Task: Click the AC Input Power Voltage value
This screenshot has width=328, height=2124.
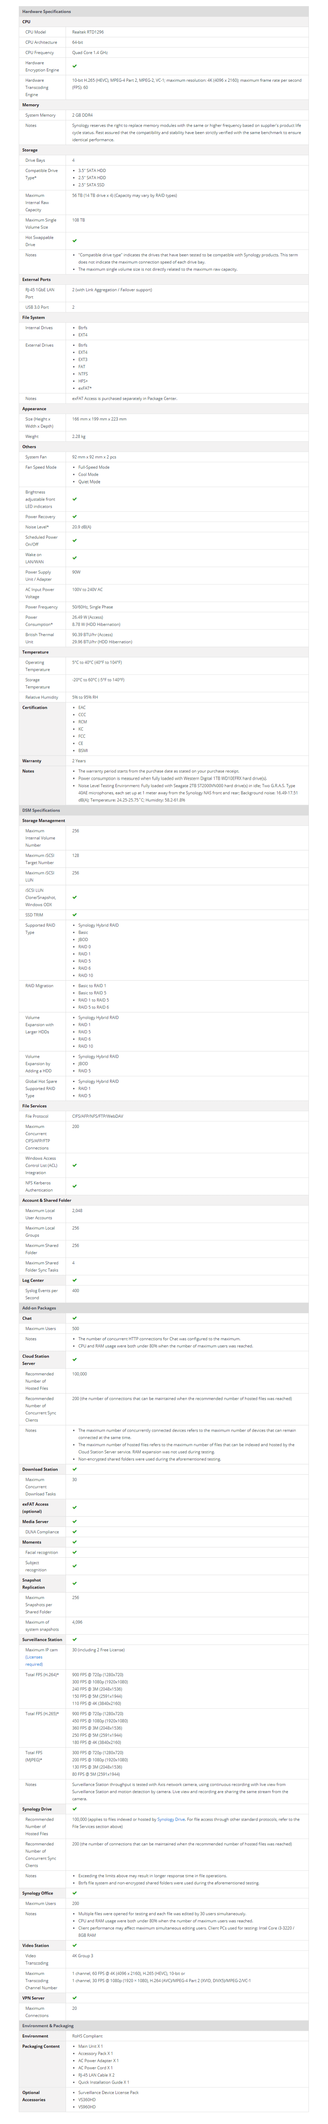Action: (x=87, y=589)
